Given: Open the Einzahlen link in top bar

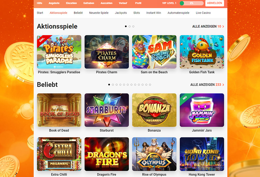Looking at the screenshot, I should tap(71, 3).
